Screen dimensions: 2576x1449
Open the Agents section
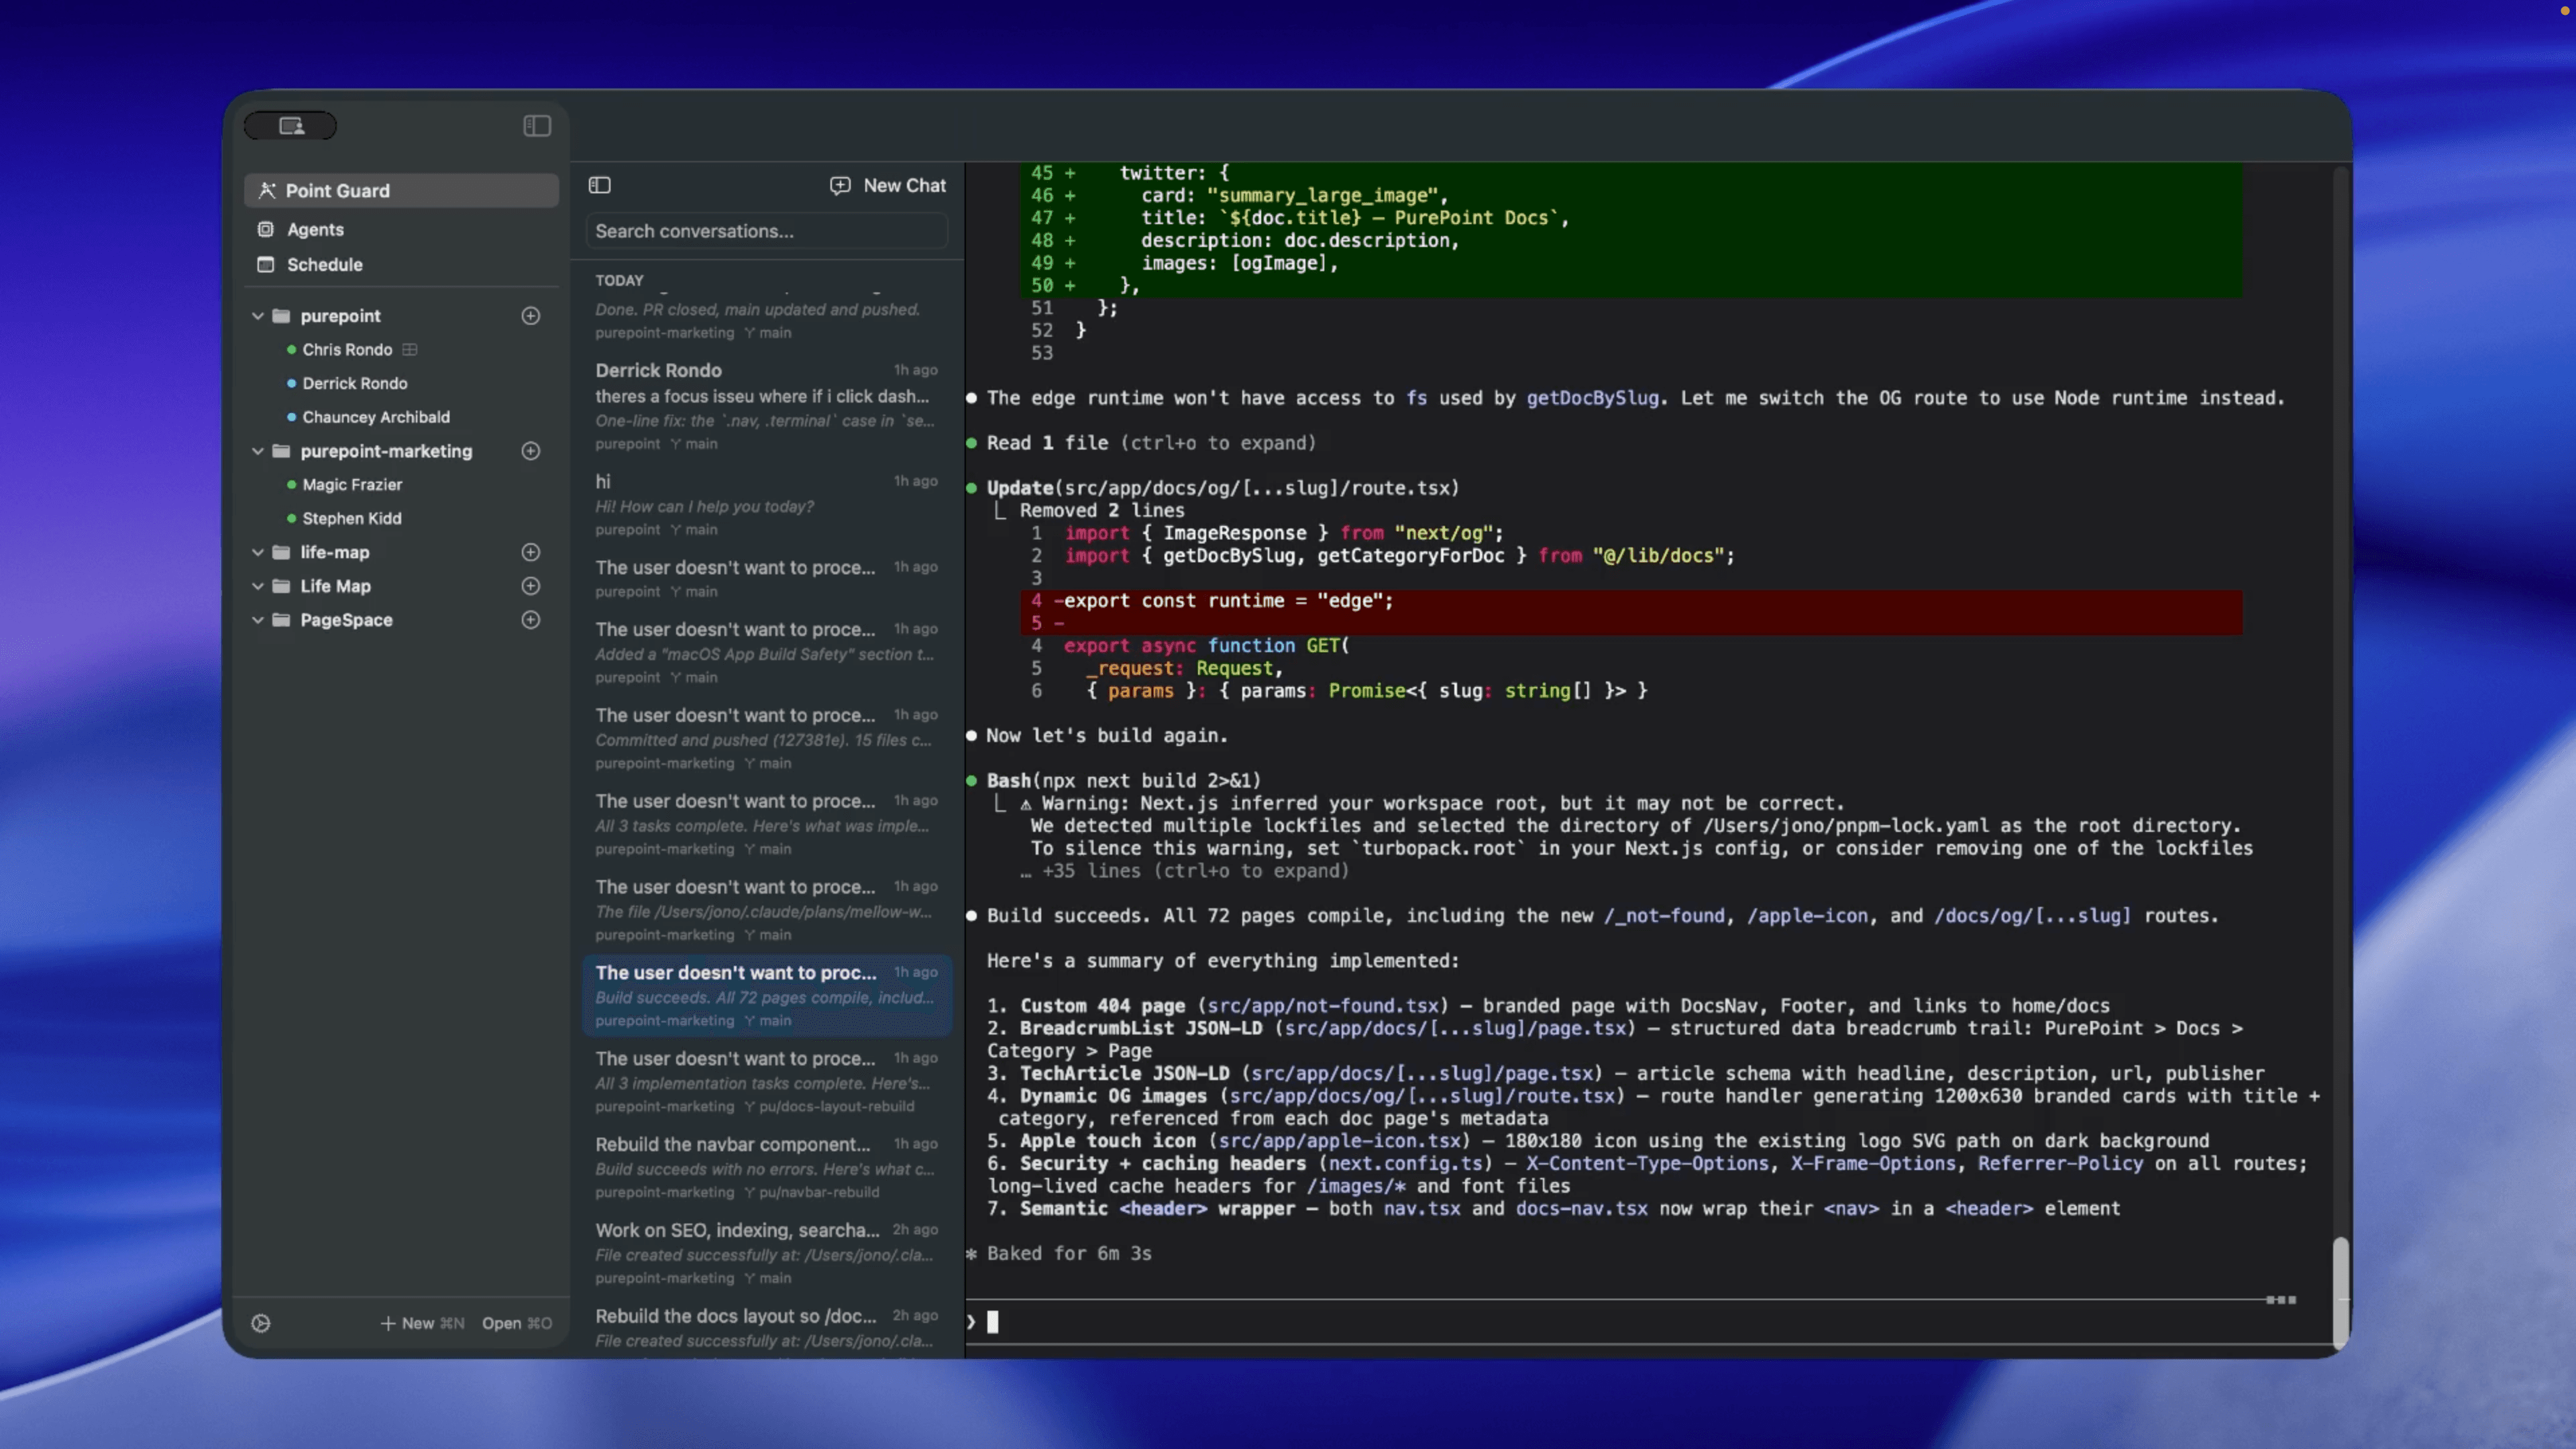(x=401, y=229)
